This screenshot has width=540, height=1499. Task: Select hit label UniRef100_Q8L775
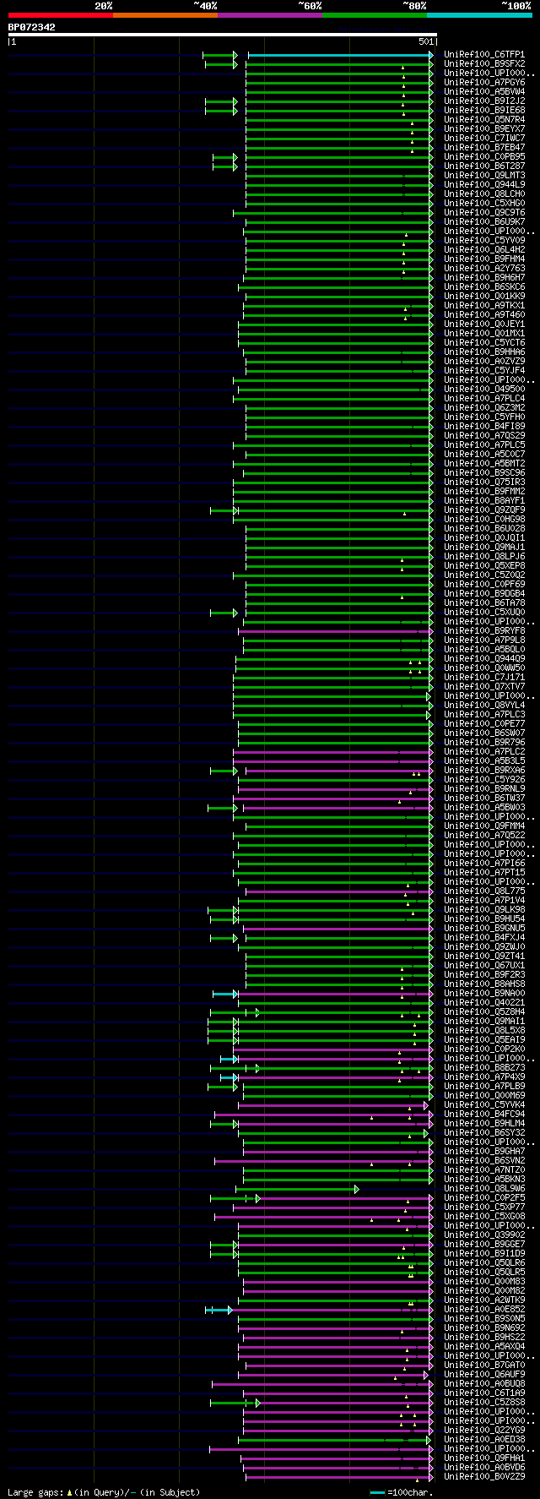pyautogui.click(x=484, y=891)
